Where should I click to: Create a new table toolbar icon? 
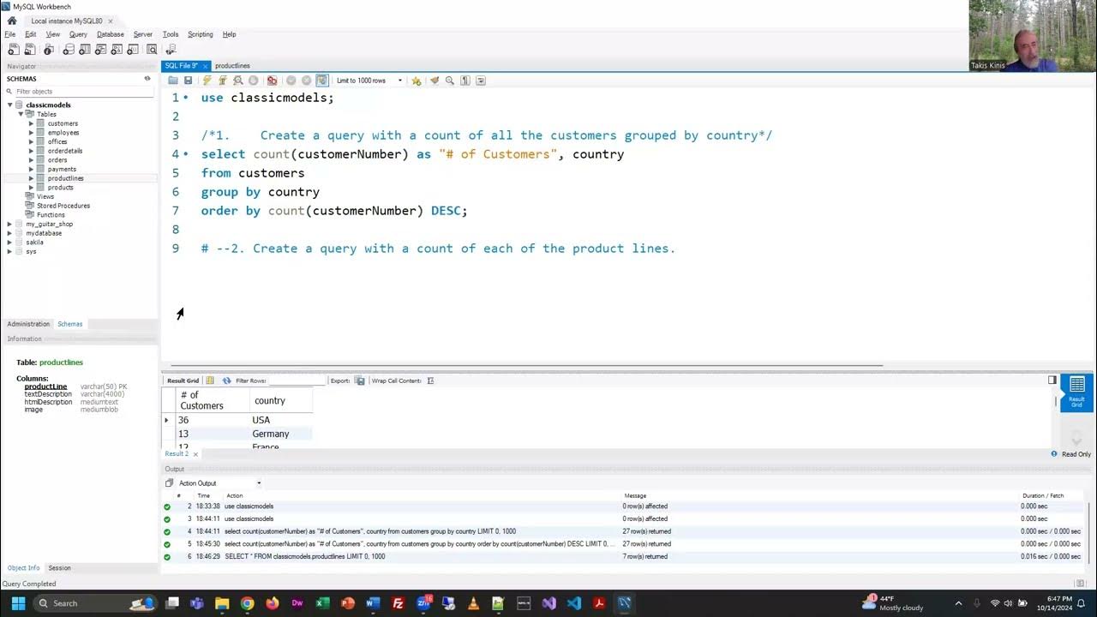85,50
